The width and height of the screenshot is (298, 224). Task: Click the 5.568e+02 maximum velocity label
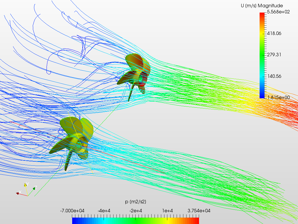pyautogui.click(x=279, y=12)
